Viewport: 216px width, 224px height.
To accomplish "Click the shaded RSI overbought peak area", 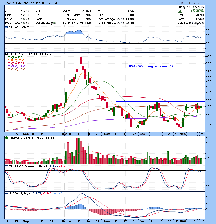I will pos(74,32).
